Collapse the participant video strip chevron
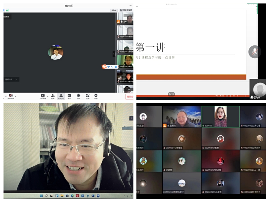The height and width of the screenshot is (202, 269). click(x=114, y=54)
